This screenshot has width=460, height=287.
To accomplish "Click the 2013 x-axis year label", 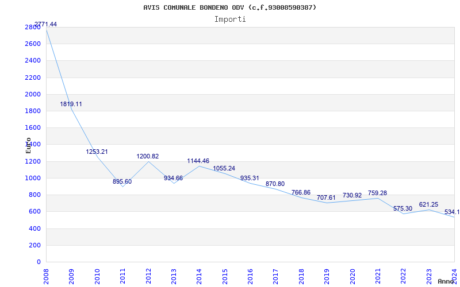I will [174, 276].
